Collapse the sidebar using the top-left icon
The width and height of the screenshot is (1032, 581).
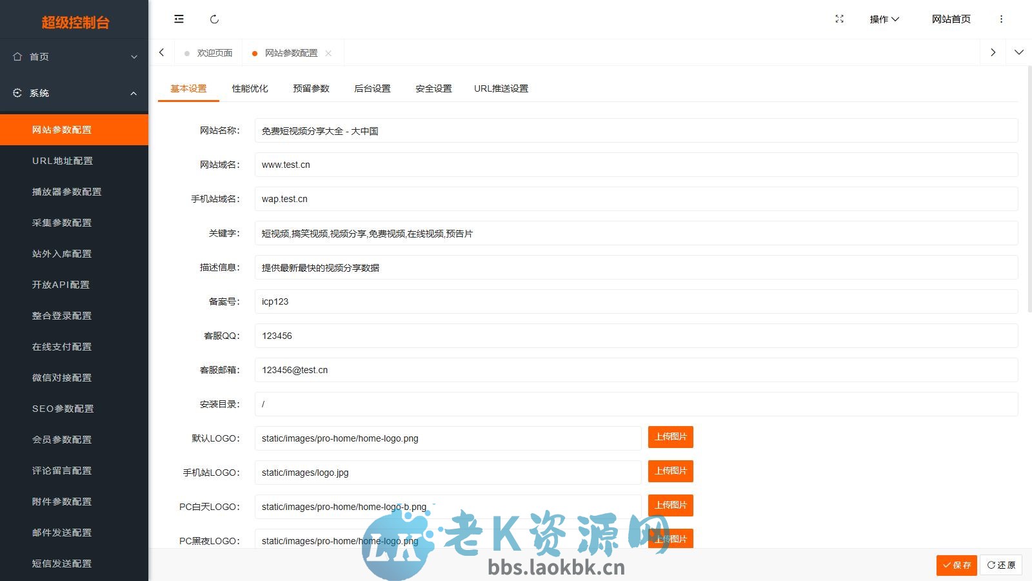click(x=179, y=19)
